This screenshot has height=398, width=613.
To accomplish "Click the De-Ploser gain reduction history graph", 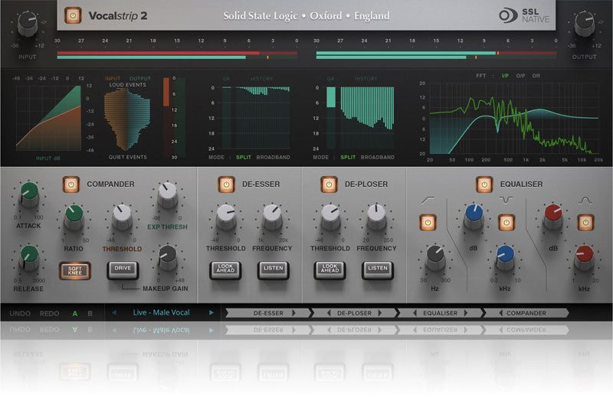I will pyautogui.click(x=367, y=117).
